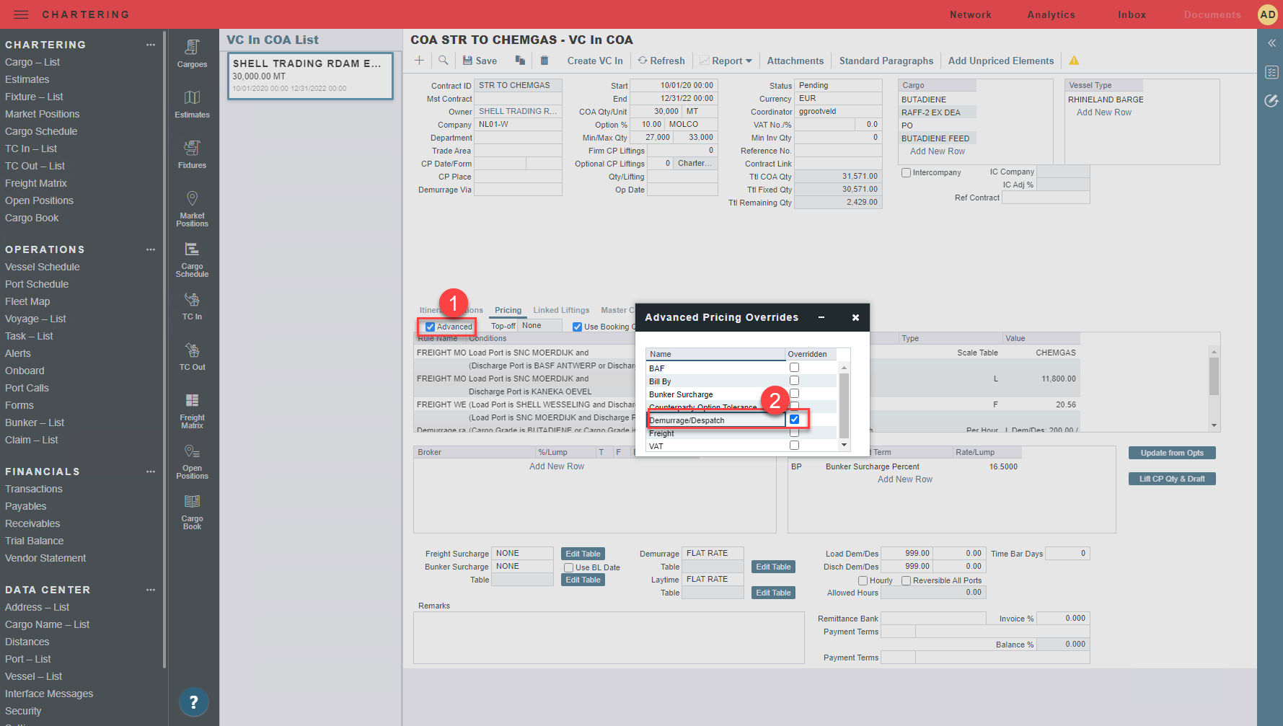Open Analytics in the top menu
1283x726 pixels.
tap(1051, 14)
